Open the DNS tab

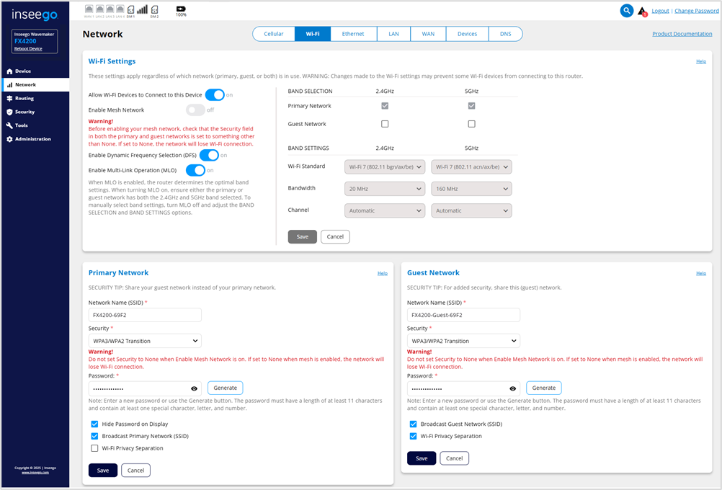(505, 34)
